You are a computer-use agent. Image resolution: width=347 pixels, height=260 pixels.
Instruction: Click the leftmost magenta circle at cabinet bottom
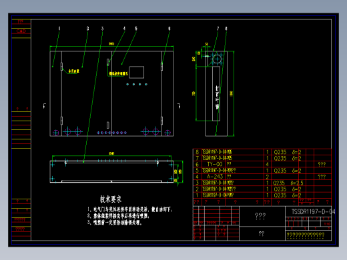[55, 133]
